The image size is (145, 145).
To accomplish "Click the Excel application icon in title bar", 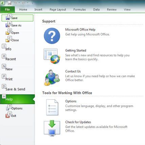I will pos(2,3).
